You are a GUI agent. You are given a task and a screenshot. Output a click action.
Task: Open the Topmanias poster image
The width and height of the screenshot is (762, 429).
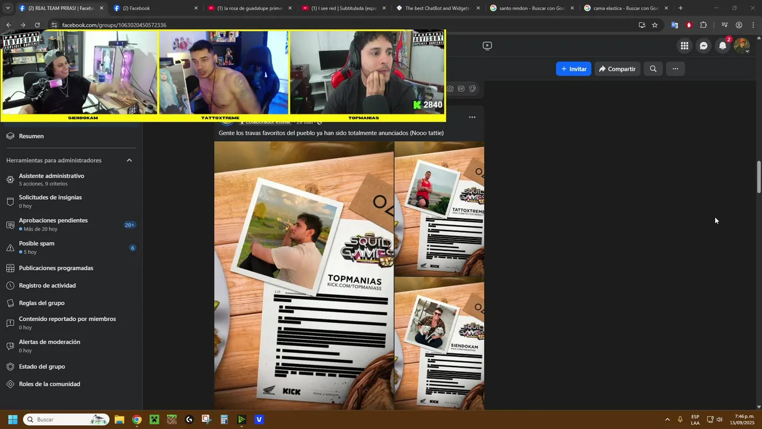(304, 275)
